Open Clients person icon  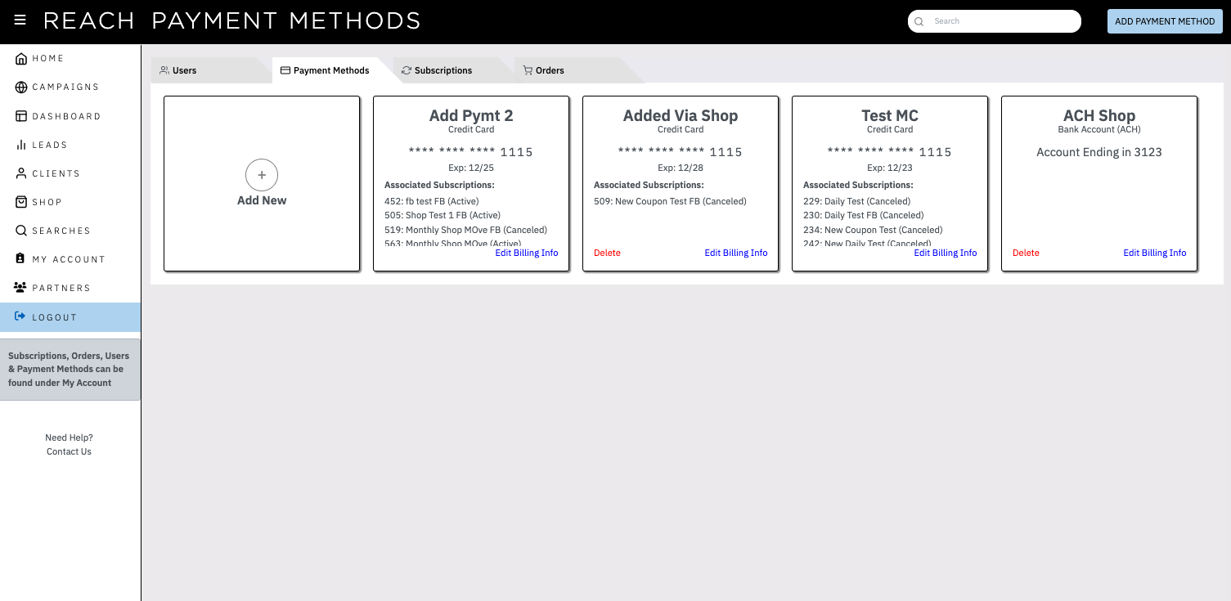click(21, 173)
